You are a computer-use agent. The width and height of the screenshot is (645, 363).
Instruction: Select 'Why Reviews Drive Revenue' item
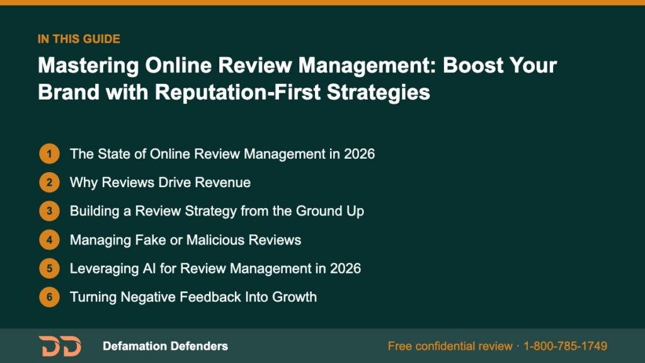(160, 182)
